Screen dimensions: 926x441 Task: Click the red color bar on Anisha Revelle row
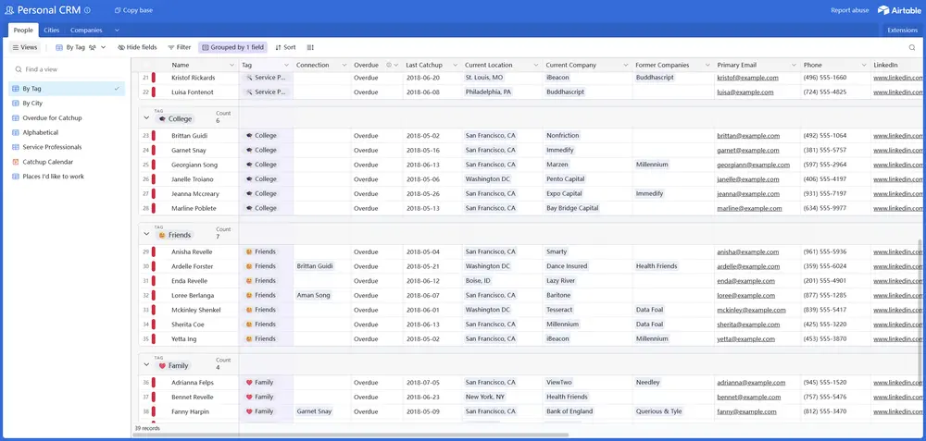tap(154, 251)
